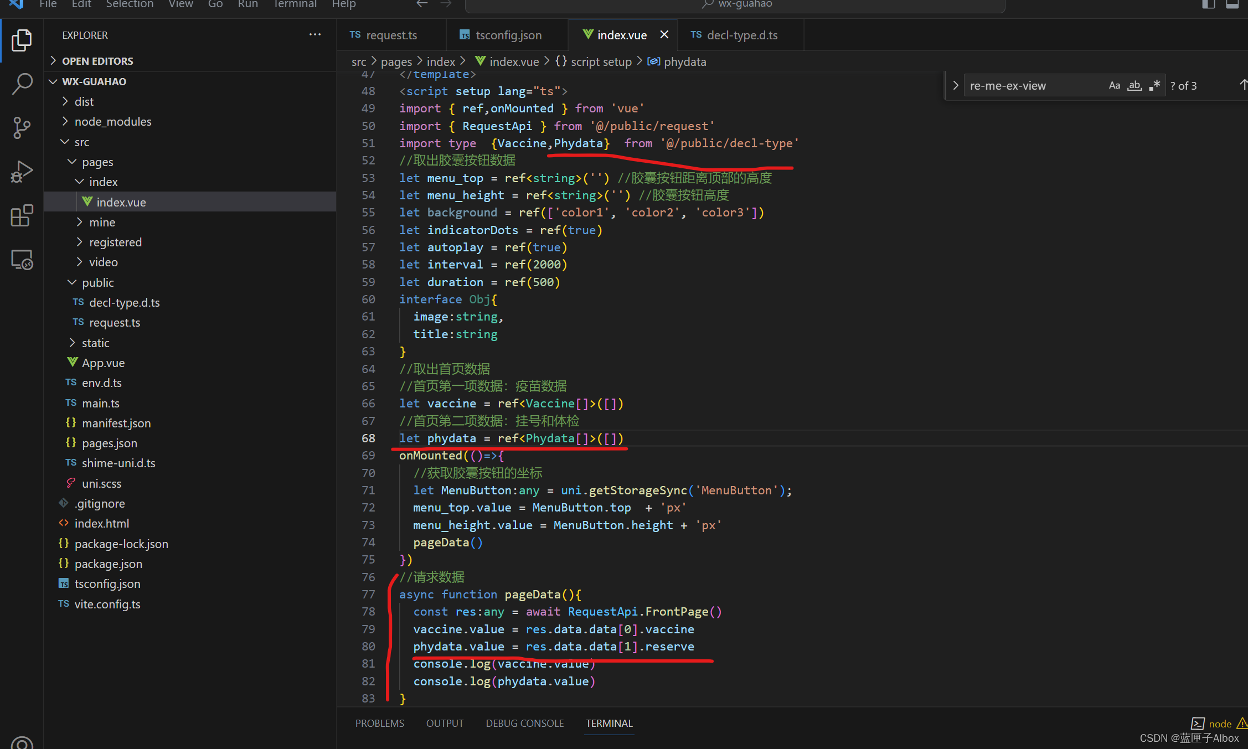This screenshot has height=749, width=1248.
Task: Toggle primary sidebar layout icon
Action: [x=1209, y=4]
